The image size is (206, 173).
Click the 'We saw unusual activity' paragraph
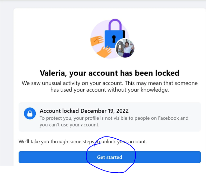click(110, 86)
